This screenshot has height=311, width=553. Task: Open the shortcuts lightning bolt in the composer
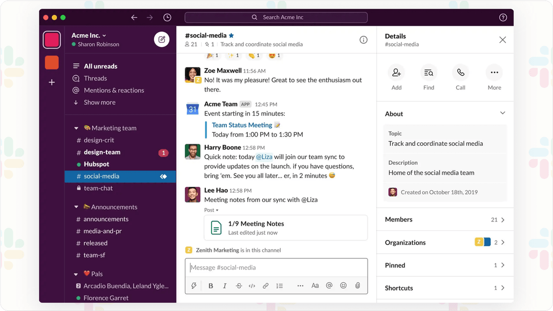coord(194,285)
